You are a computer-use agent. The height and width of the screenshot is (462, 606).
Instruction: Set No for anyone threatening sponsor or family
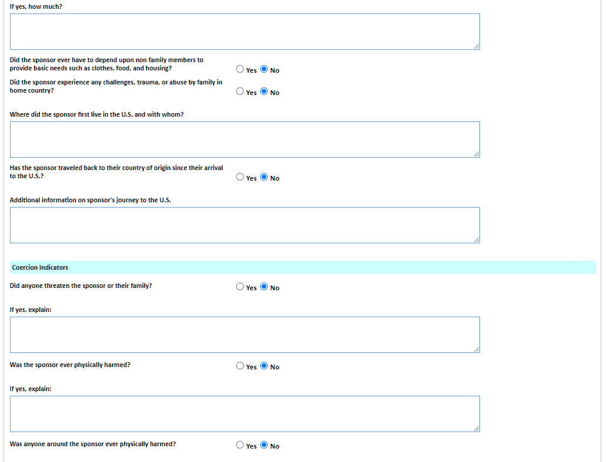click(x=264, y=287)
